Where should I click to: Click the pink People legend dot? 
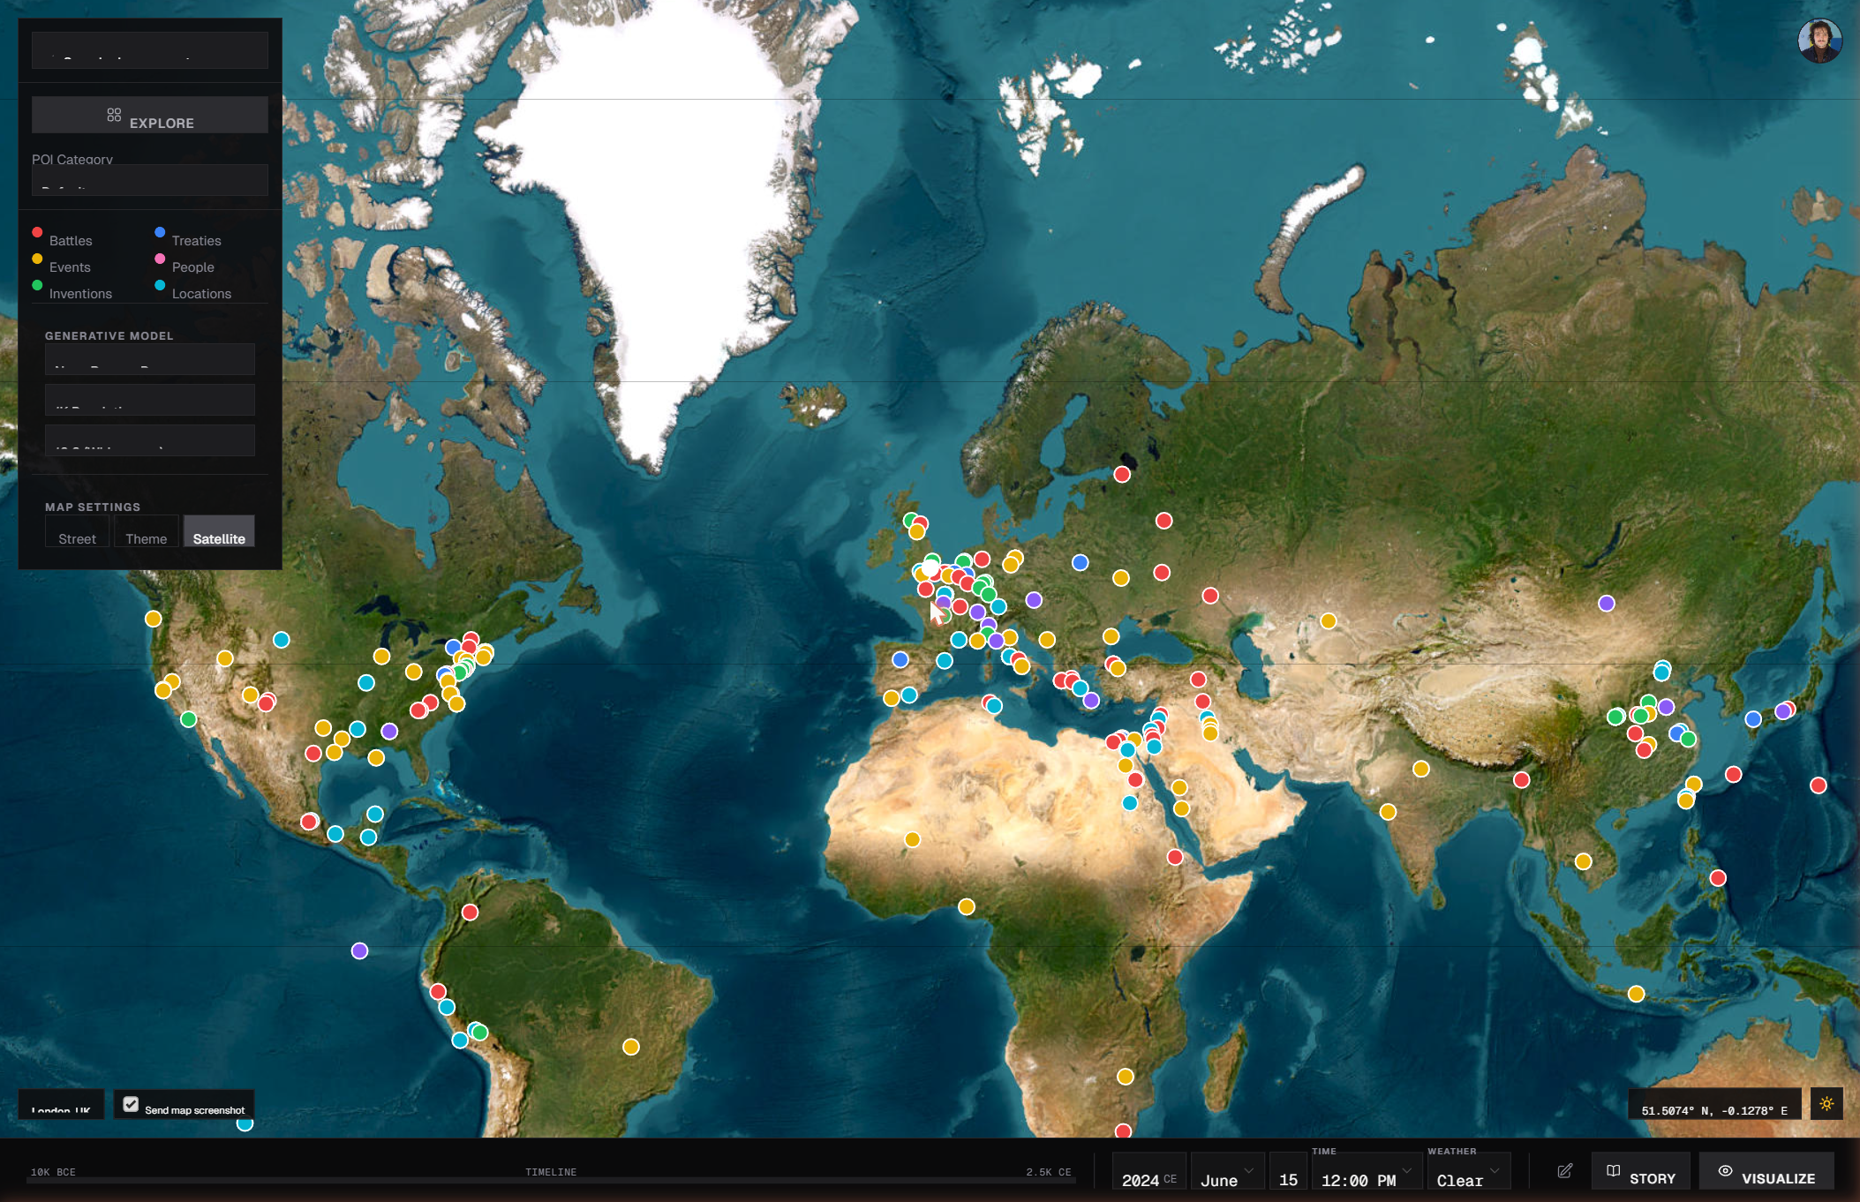(160, 259)
